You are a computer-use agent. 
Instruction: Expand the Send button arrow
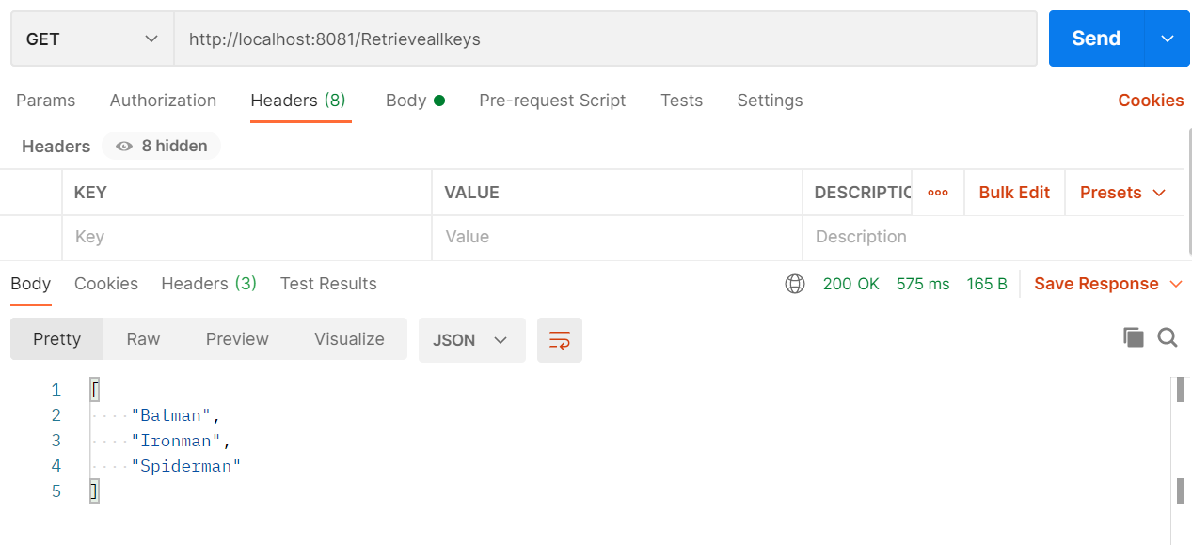[x=1168, y=39]
